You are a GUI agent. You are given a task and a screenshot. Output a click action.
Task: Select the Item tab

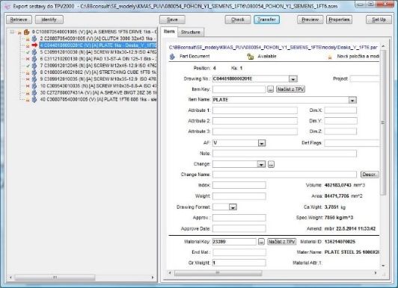coord(169,31)
